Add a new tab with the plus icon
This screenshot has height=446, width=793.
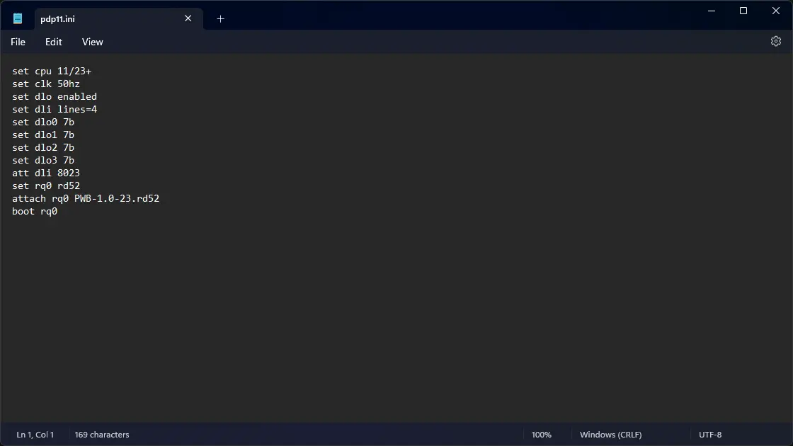coord(220,19)
